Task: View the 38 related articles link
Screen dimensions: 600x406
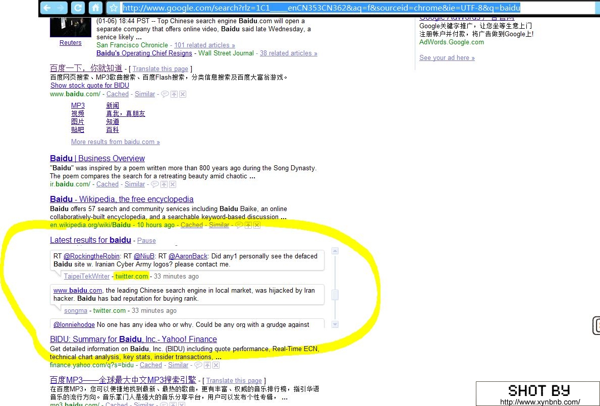Action: pyautogui.click(x=289, y=53)
